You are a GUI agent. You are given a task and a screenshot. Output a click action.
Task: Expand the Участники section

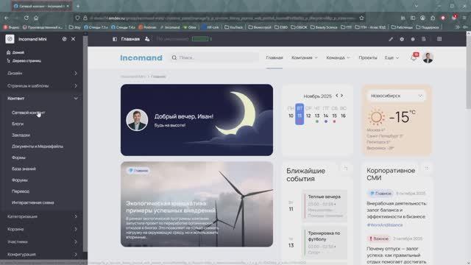(42, 242)
